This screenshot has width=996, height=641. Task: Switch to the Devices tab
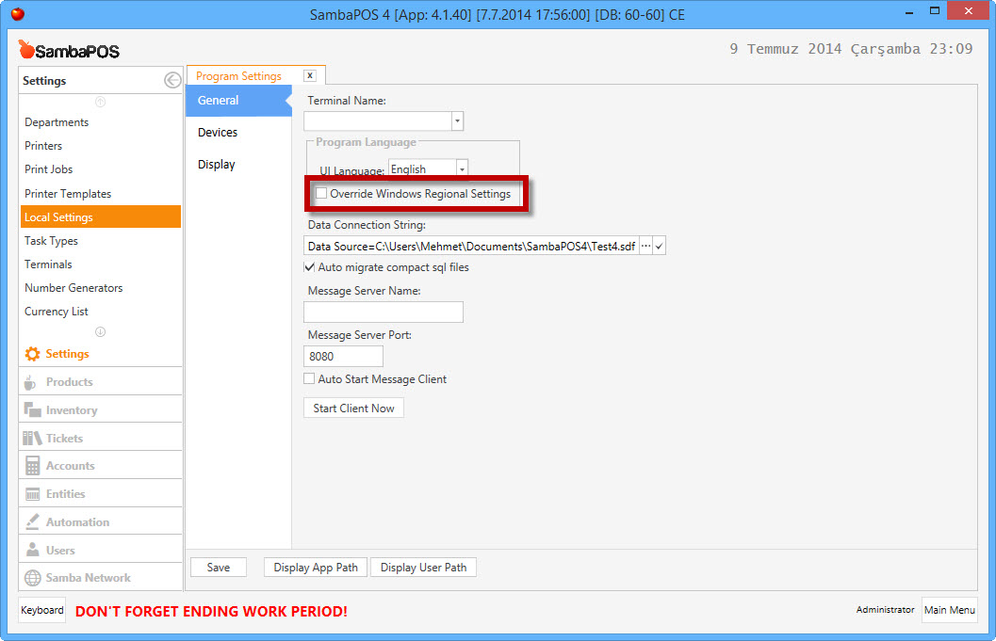click(218, 133)
